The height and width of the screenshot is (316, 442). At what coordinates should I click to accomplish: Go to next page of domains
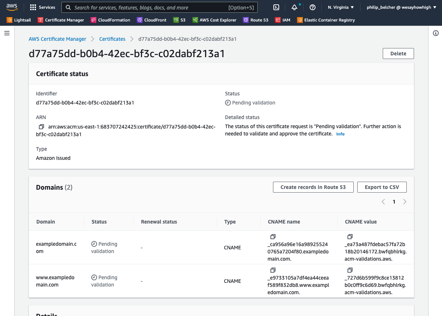(x=405, y=202)
